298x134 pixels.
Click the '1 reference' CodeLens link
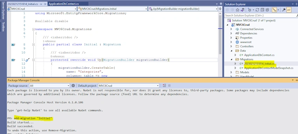click(49, 41)
